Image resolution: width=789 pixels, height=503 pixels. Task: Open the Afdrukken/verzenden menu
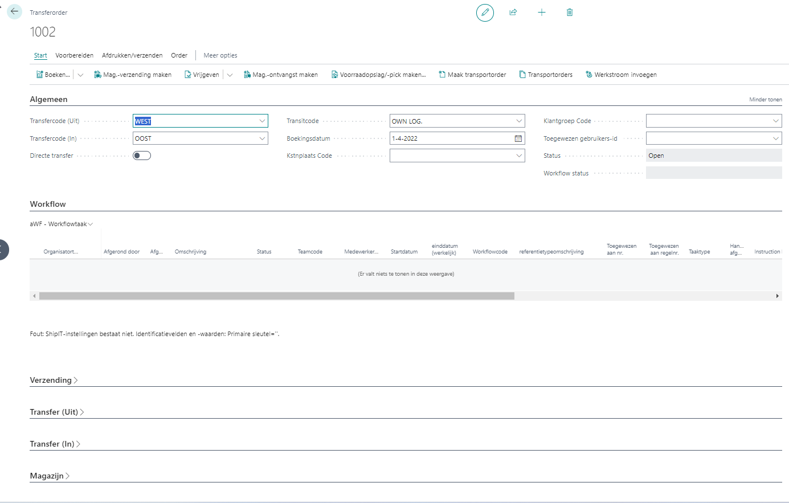pyautogui.click(x=132, y=55)
